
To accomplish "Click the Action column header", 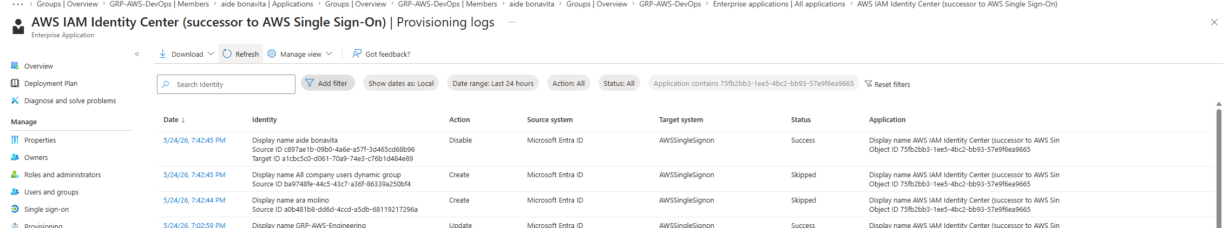I will 459,120.
